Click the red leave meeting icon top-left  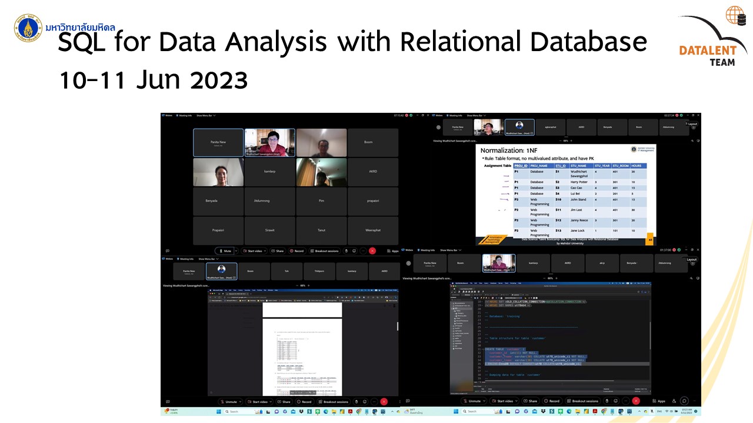pos(372,251)
